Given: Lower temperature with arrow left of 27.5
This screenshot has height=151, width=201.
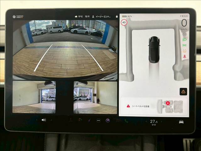Looking at the screenshot, I should (x=146, y=121).
